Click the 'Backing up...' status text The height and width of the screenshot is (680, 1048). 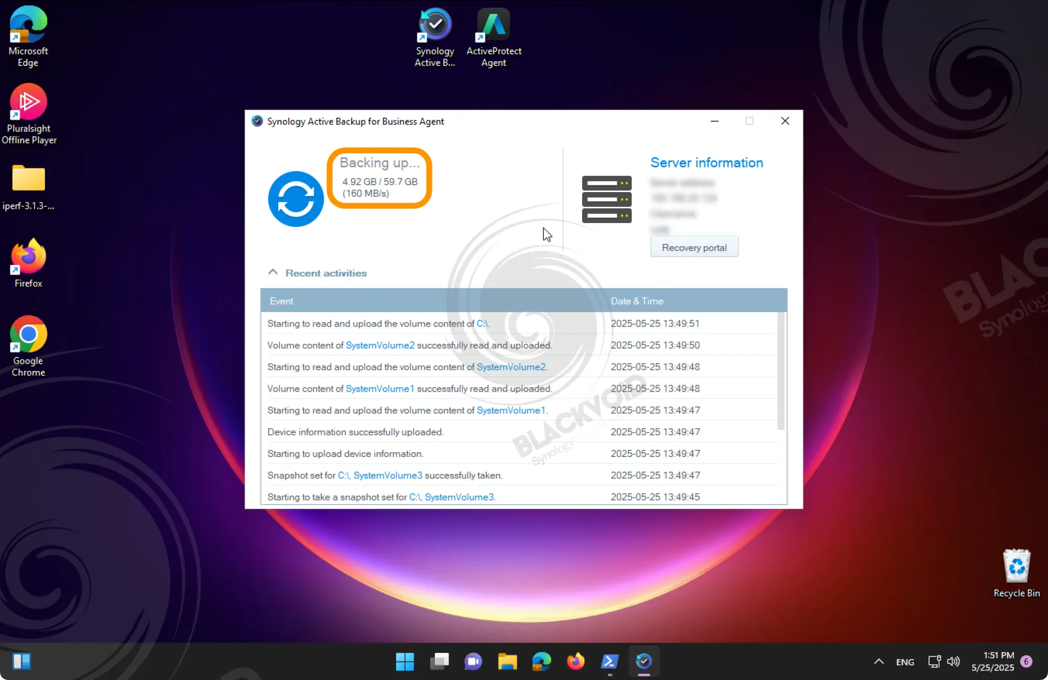click(x=379, y=163)
